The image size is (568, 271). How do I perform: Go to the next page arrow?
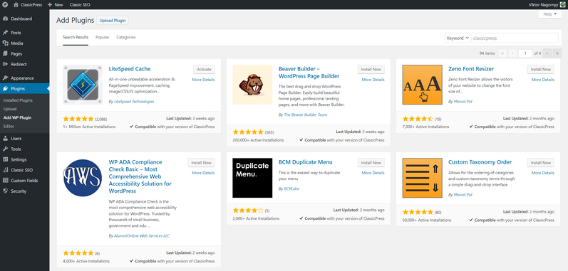click(x=547, y=53)
